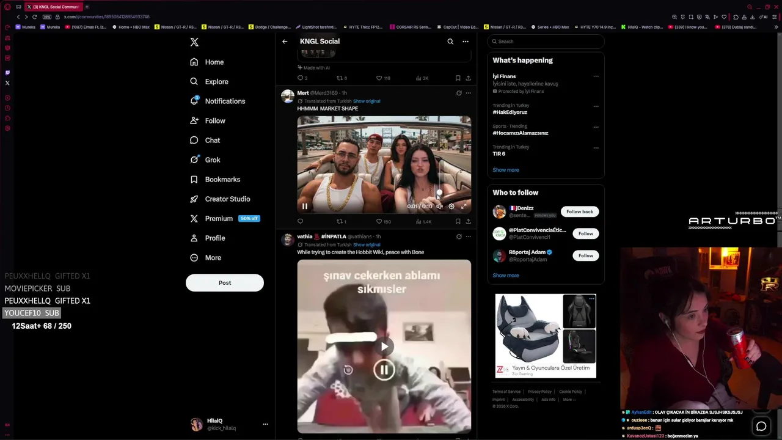Adjust the video volume slider handle

(x=439, y=193)
